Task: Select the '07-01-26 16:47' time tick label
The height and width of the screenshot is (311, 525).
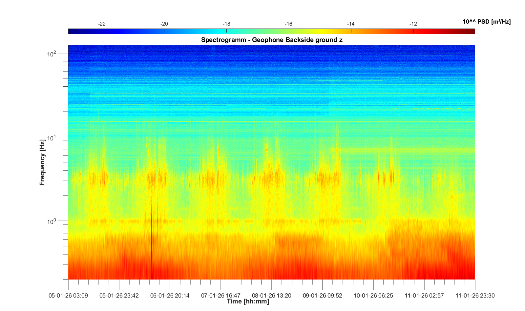Action: tap(221, 296)
